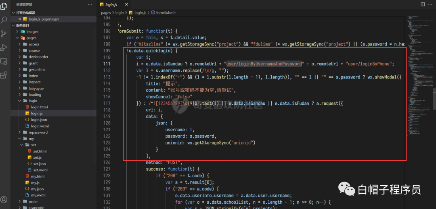
Task: Select login folder in the breadcrumb
Action: click(x=119, y=13)
